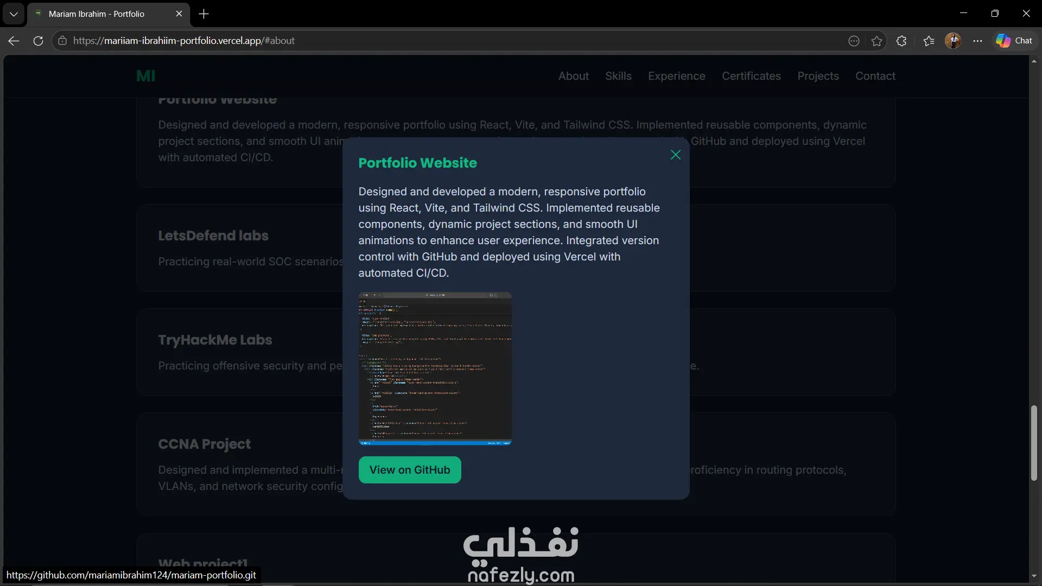
Task: Reload the page with the refresh icon
Action: [38, 41]
